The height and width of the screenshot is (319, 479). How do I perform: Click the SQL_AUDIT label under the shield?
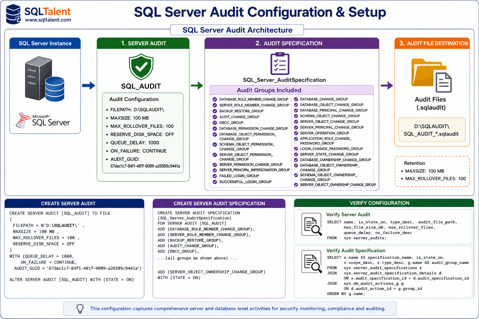(x=141, y=86)
